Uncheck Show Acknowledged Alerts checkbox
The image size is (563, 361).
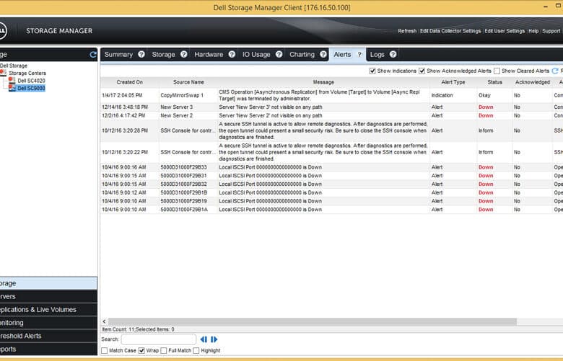click(x=422, y=71)
